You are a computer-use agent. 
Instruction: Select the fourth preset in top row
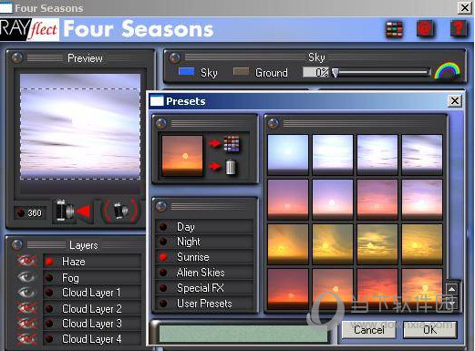point(422,155)
